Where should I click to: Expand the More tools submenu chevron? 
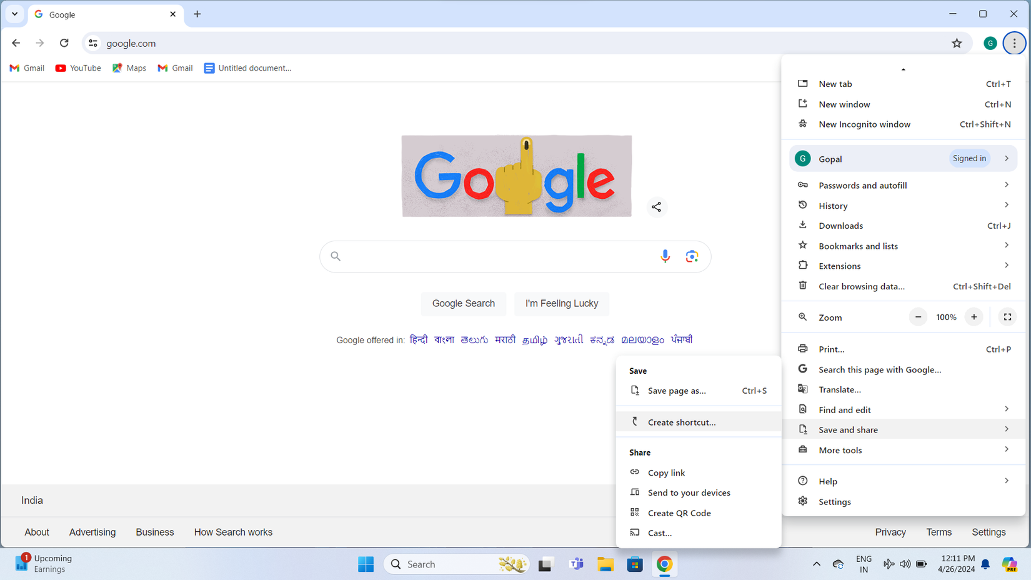[1006, 450]
